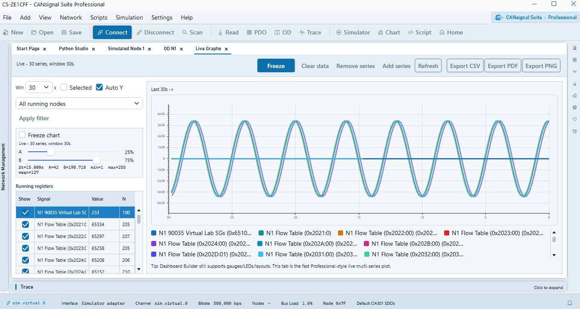This screenshot has width=580, height=309.
Task: Close the Start Page tab
Action: pos(45,49)
